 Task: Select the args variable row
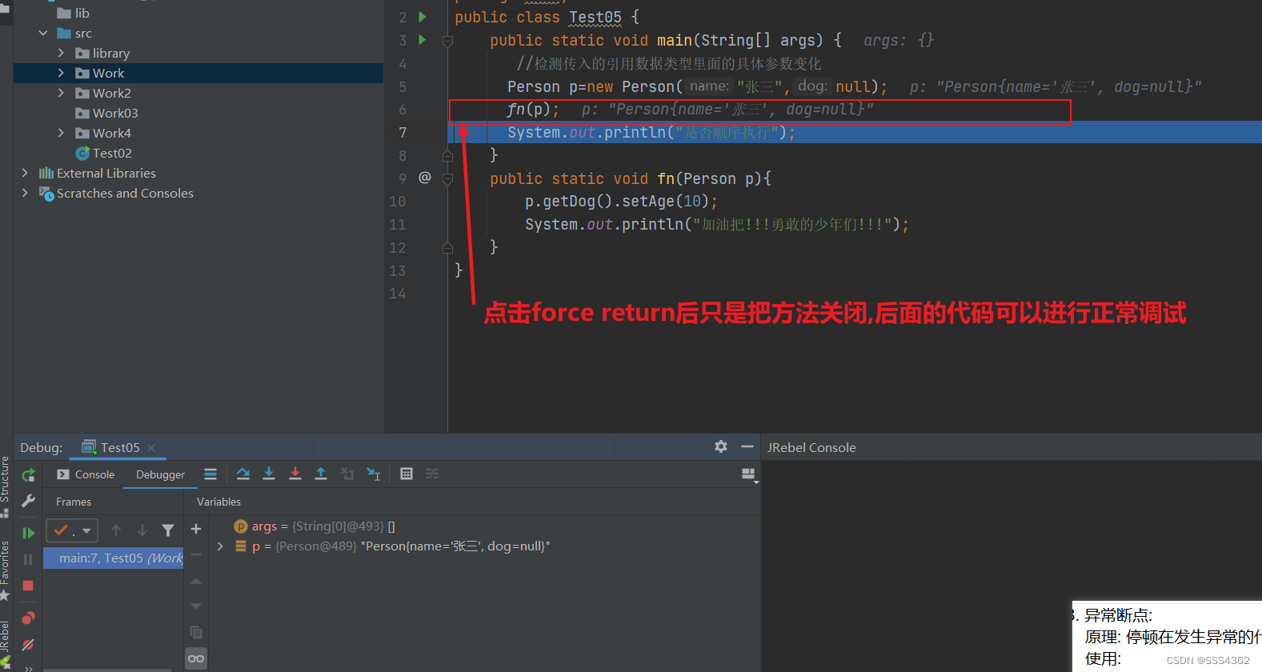tap(483, 526)
